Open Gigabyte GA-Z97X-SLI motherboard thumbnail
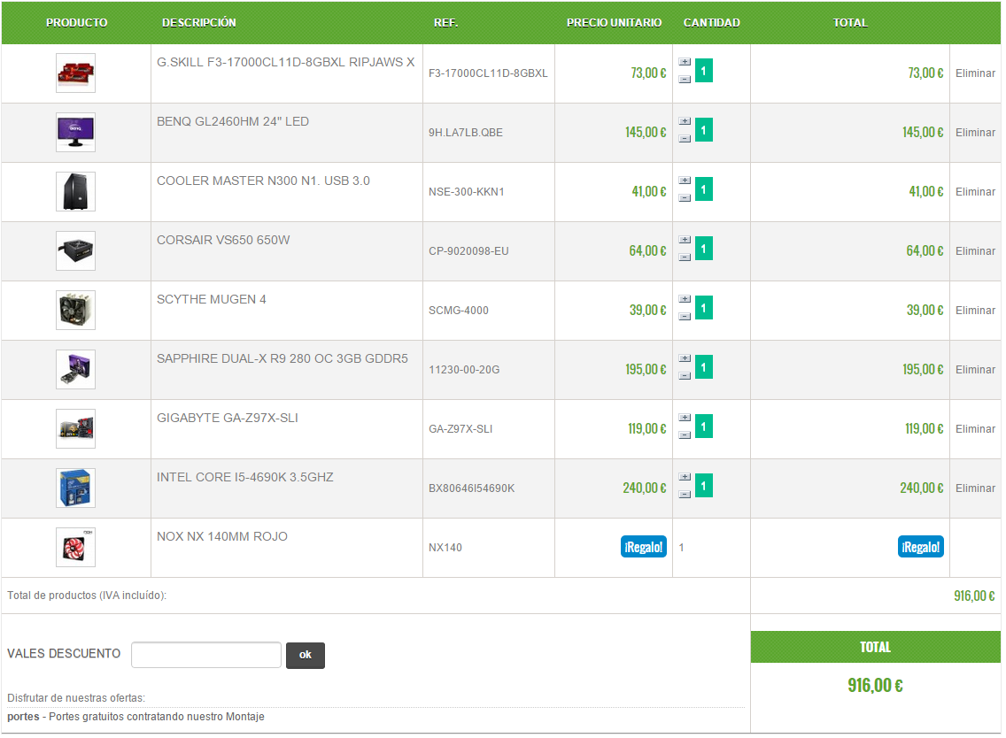Image resolution: width=1006 pixels, height=738 pixels. point(75,429)
